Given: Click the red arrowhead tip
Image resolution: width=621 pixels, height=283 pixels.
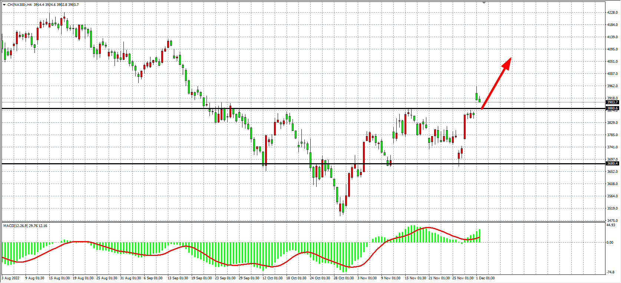Looking at the screenshot, I should (x=510, y=59).
